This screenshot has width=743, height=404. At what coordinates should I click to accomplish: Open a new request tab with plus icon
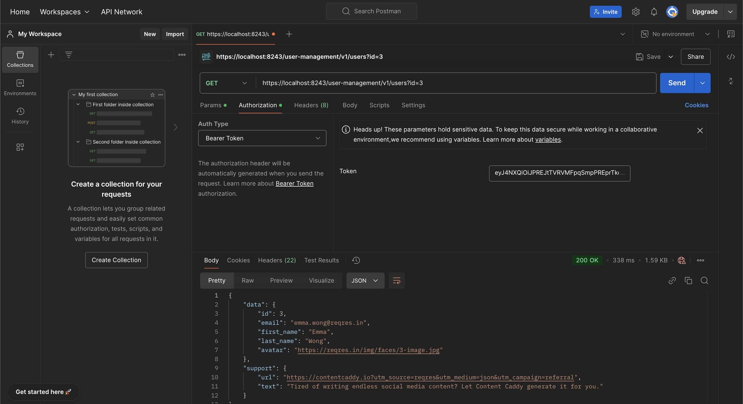click(x=289, y=34)
